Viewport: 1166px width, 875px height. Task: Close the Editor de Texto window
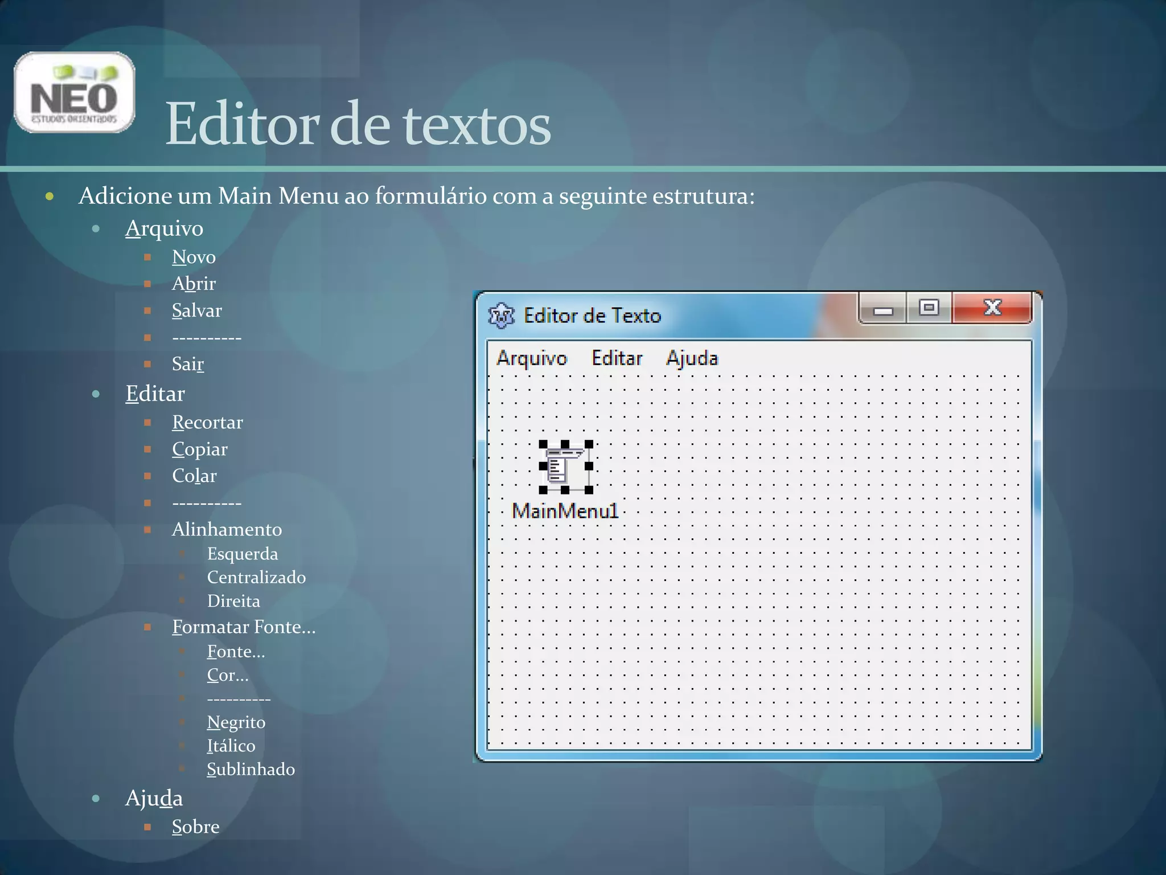(992, 308)
